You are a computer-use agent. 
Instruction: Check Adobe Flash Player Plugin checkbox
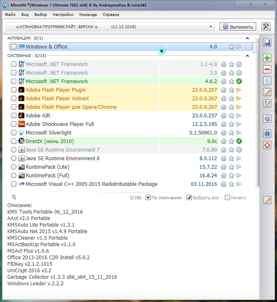[x=14, y=90]
